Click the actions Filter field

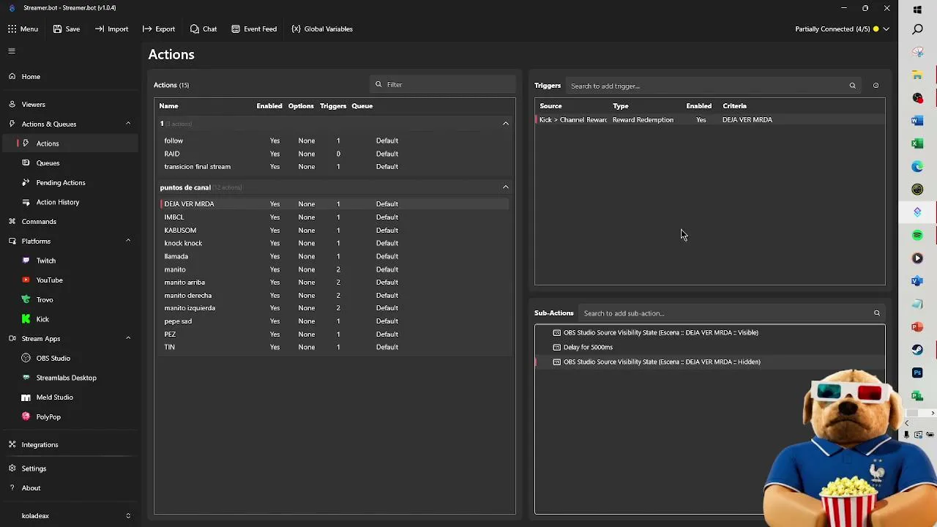[444, 84]
